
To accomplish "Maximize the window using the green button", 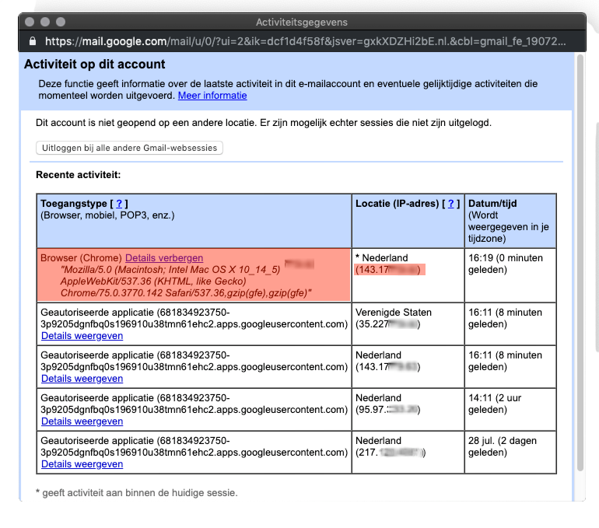I will tap(62, 23).
